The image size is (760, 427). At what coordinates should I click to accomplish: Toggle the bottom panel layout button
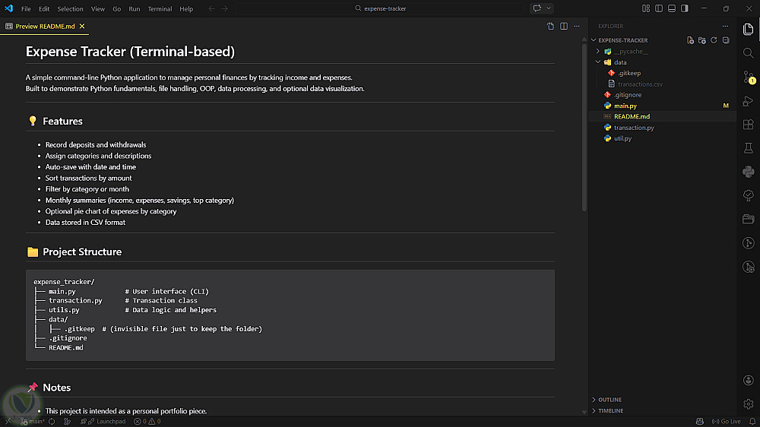coord(672,9)
